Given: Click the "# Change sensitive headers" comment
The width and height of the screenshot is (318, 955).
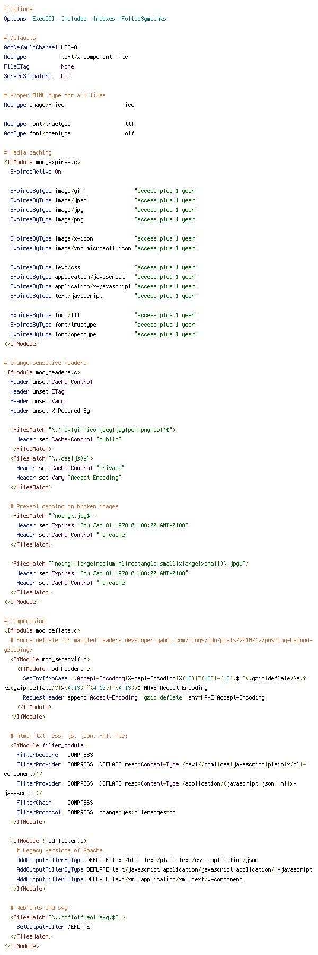Looking at the screenshot, I should pyautogui.click(x=45, y=363).
